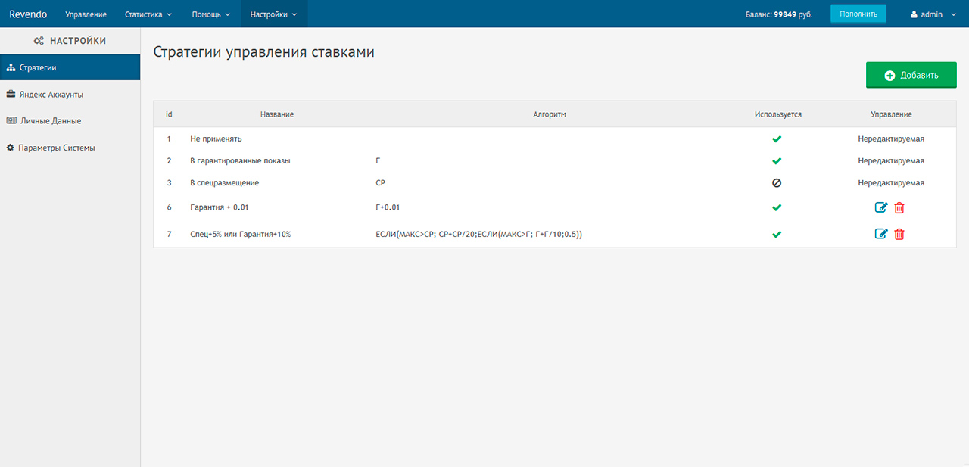This screenshot has width=969, height=467.
Task: Click the algorithm cell starting 'ЕСЛИ(МАКС>СР'
Action: click(478, 235)
